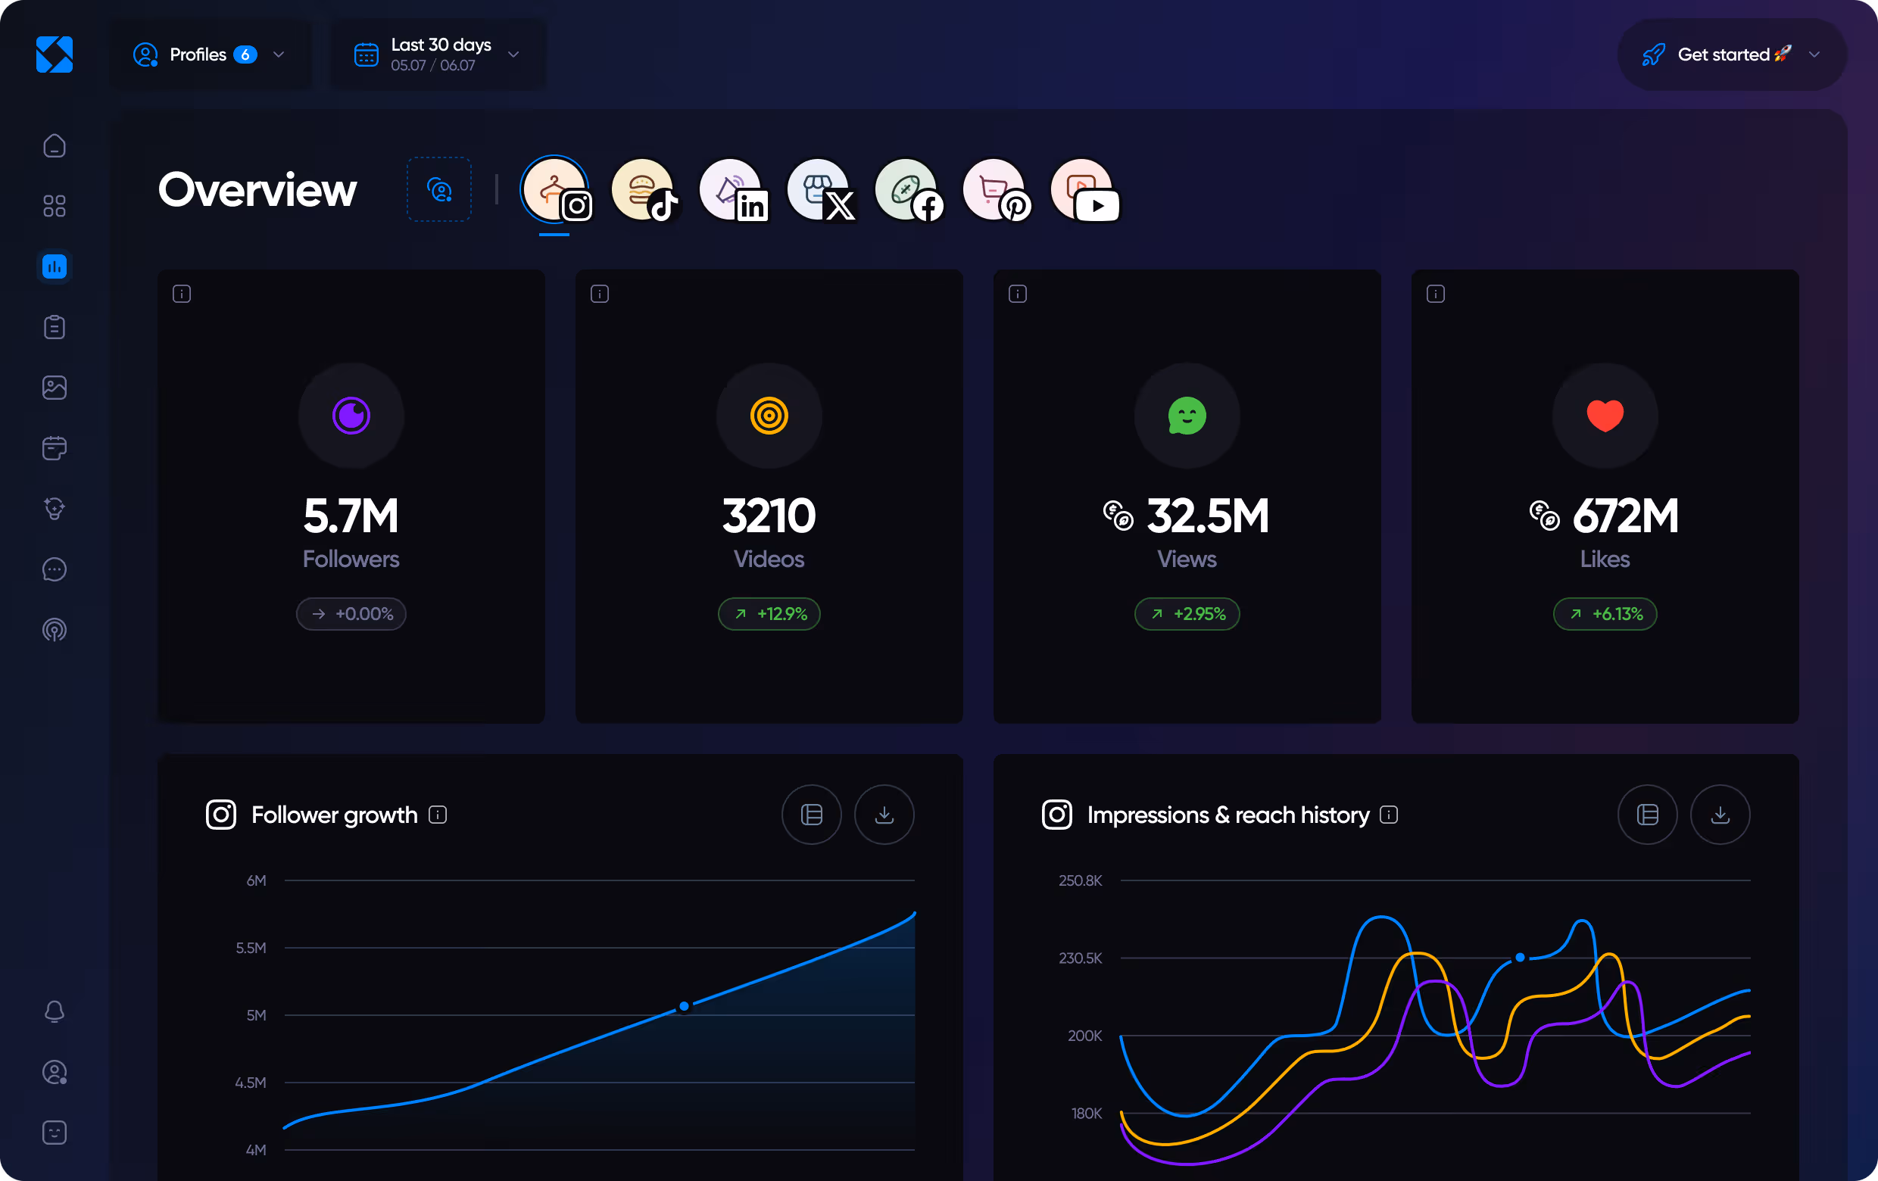Select the Analytics icon in sidebar
Viewport: 1878px width, 1181px height.
(x=54, y=266)
